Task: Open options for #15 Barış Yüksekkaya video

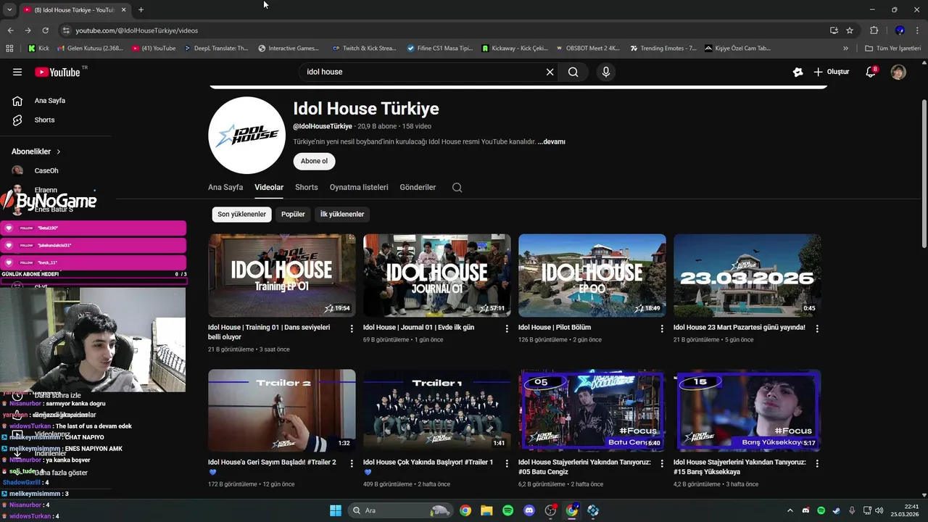Action: point(817,463)
